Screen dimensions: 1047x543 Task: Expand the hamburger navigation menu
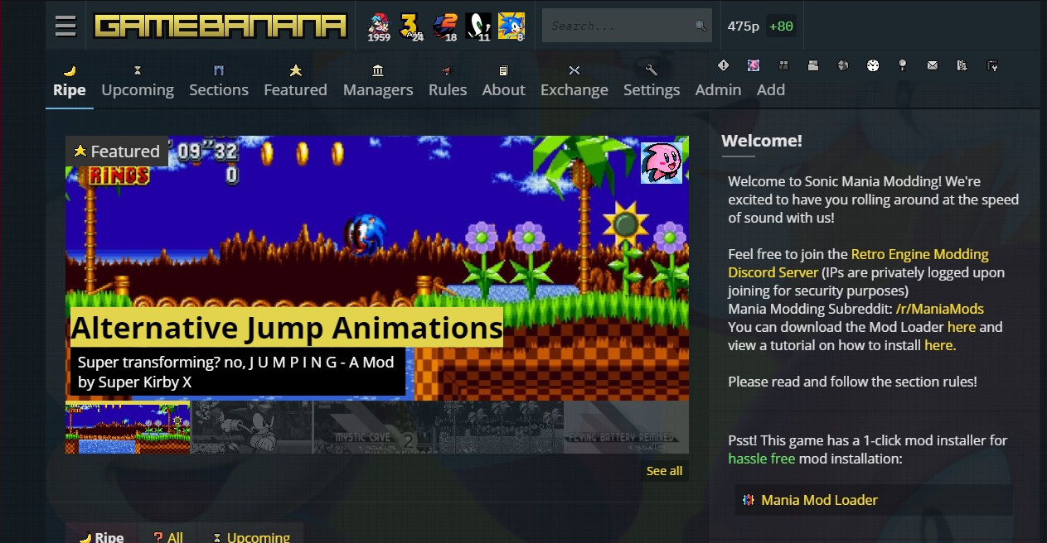point(65,25)
